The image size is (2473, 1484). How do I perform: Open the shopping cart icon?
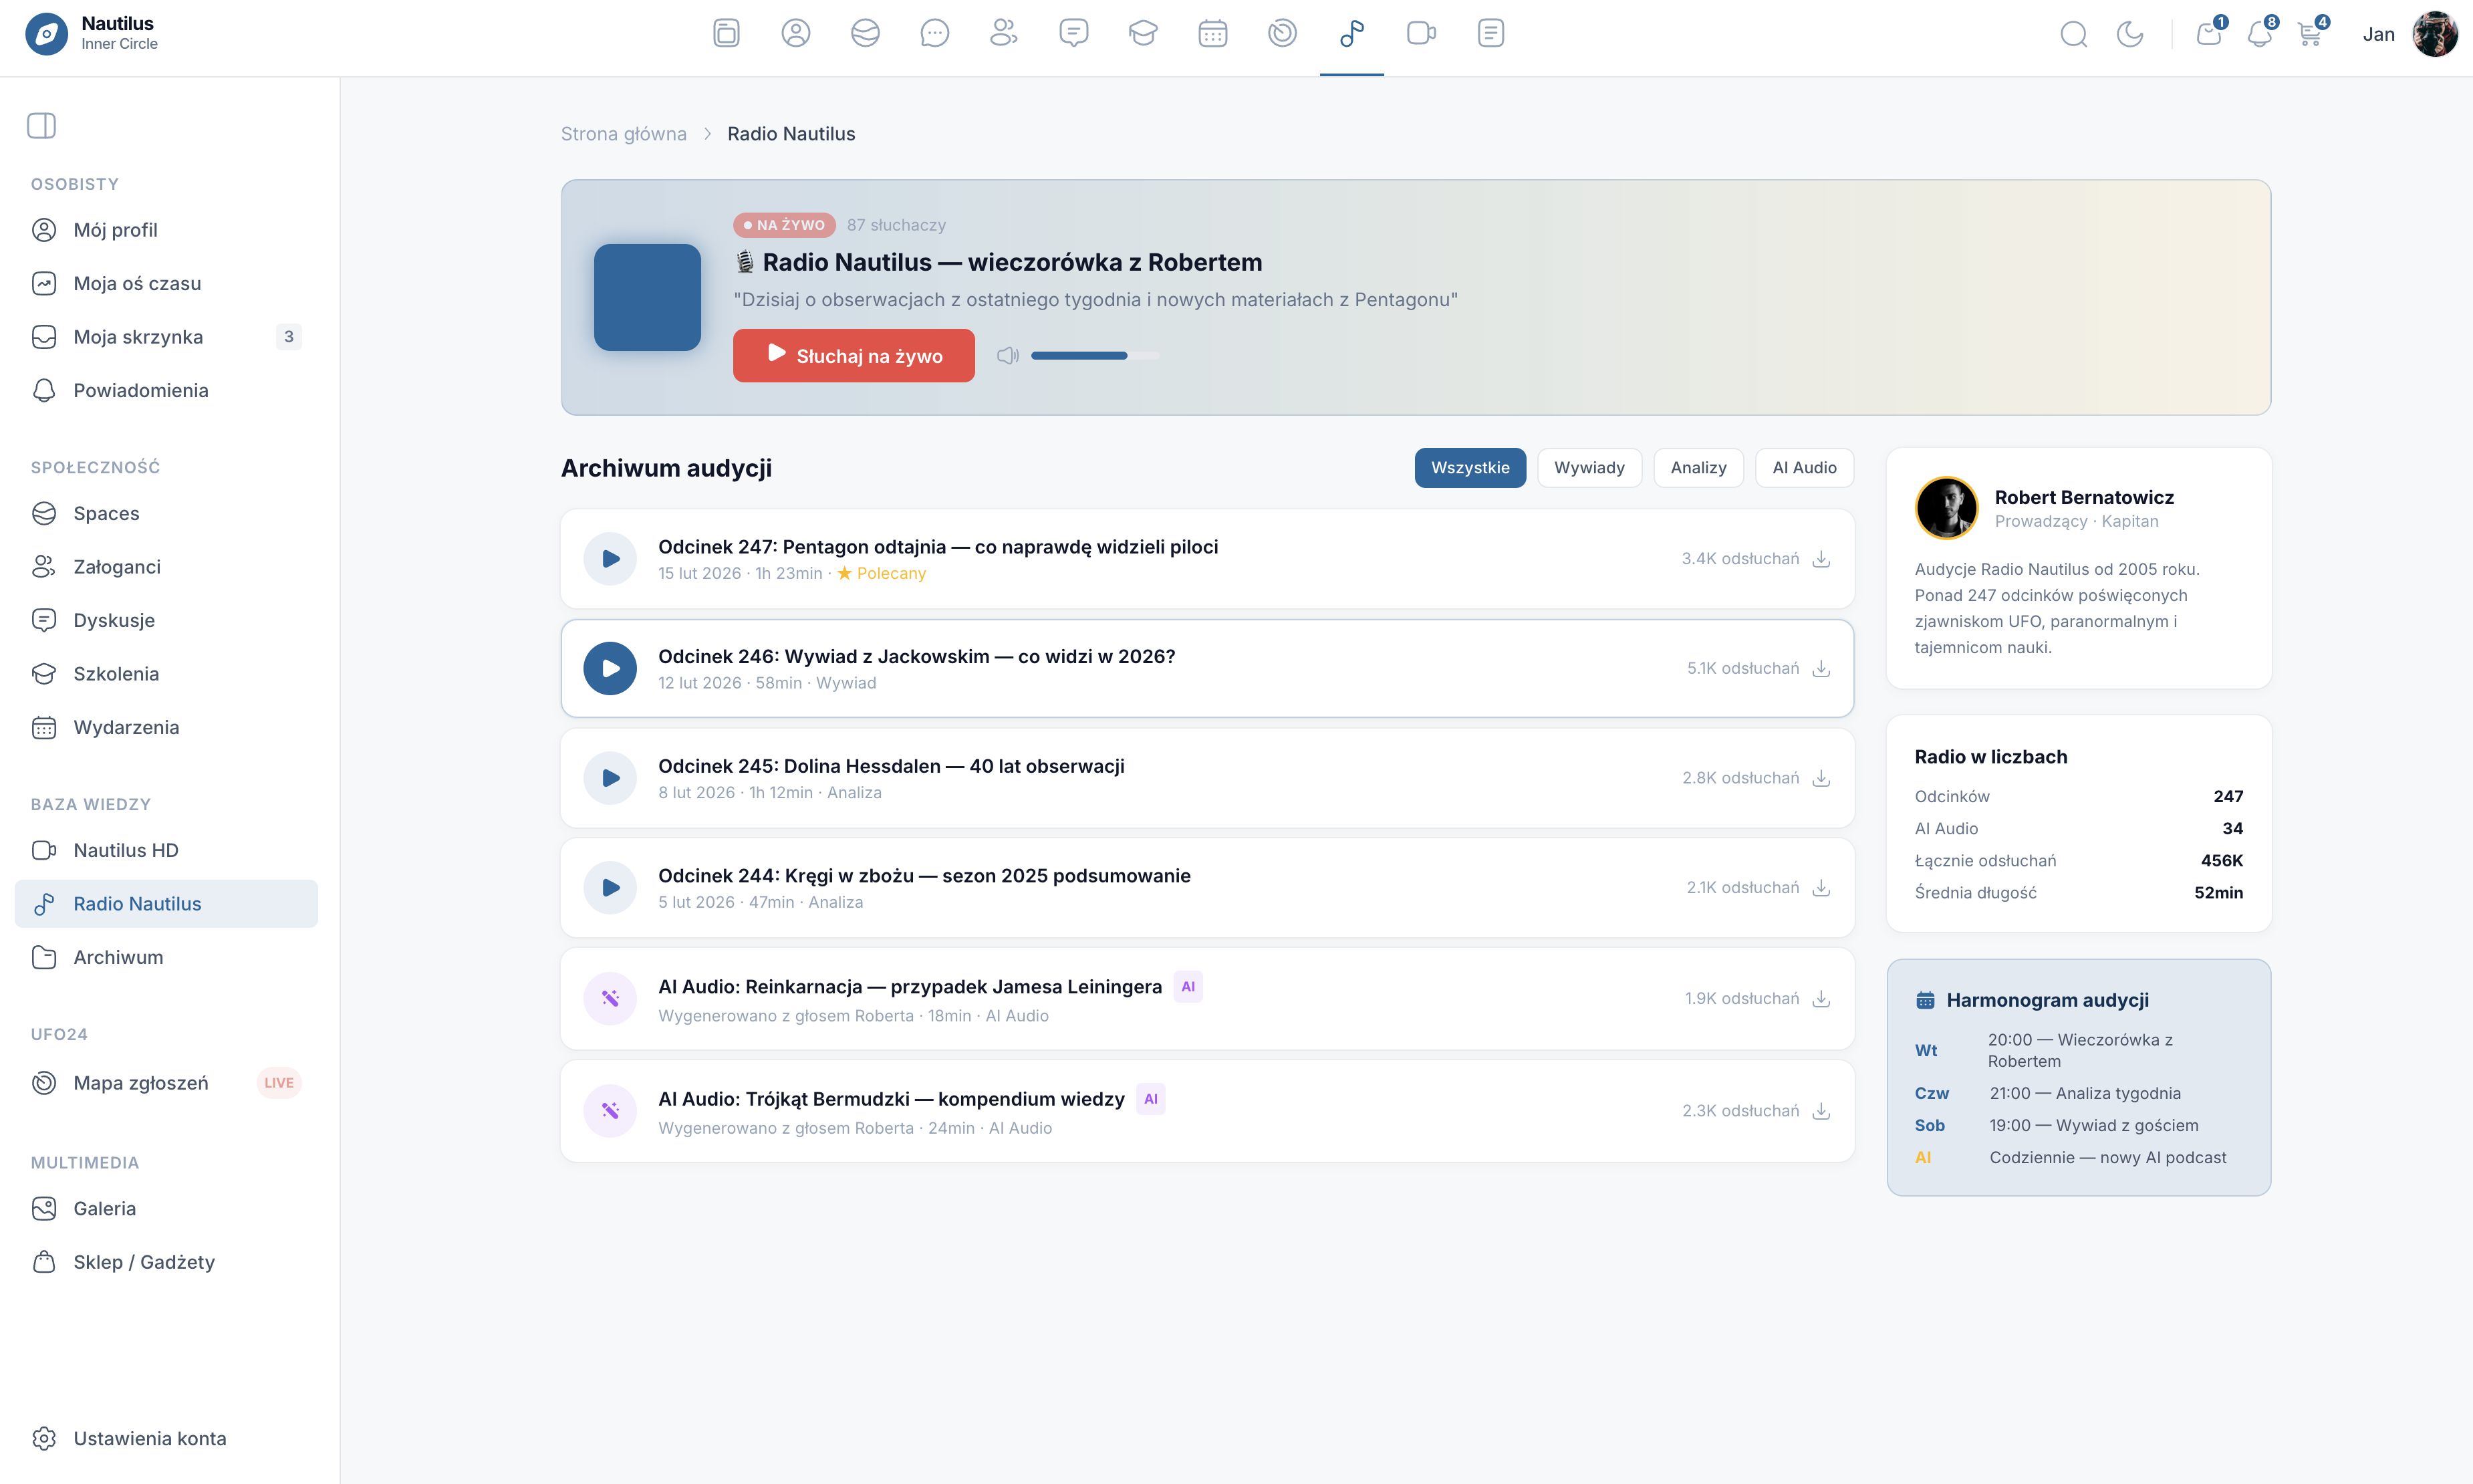2309,34
